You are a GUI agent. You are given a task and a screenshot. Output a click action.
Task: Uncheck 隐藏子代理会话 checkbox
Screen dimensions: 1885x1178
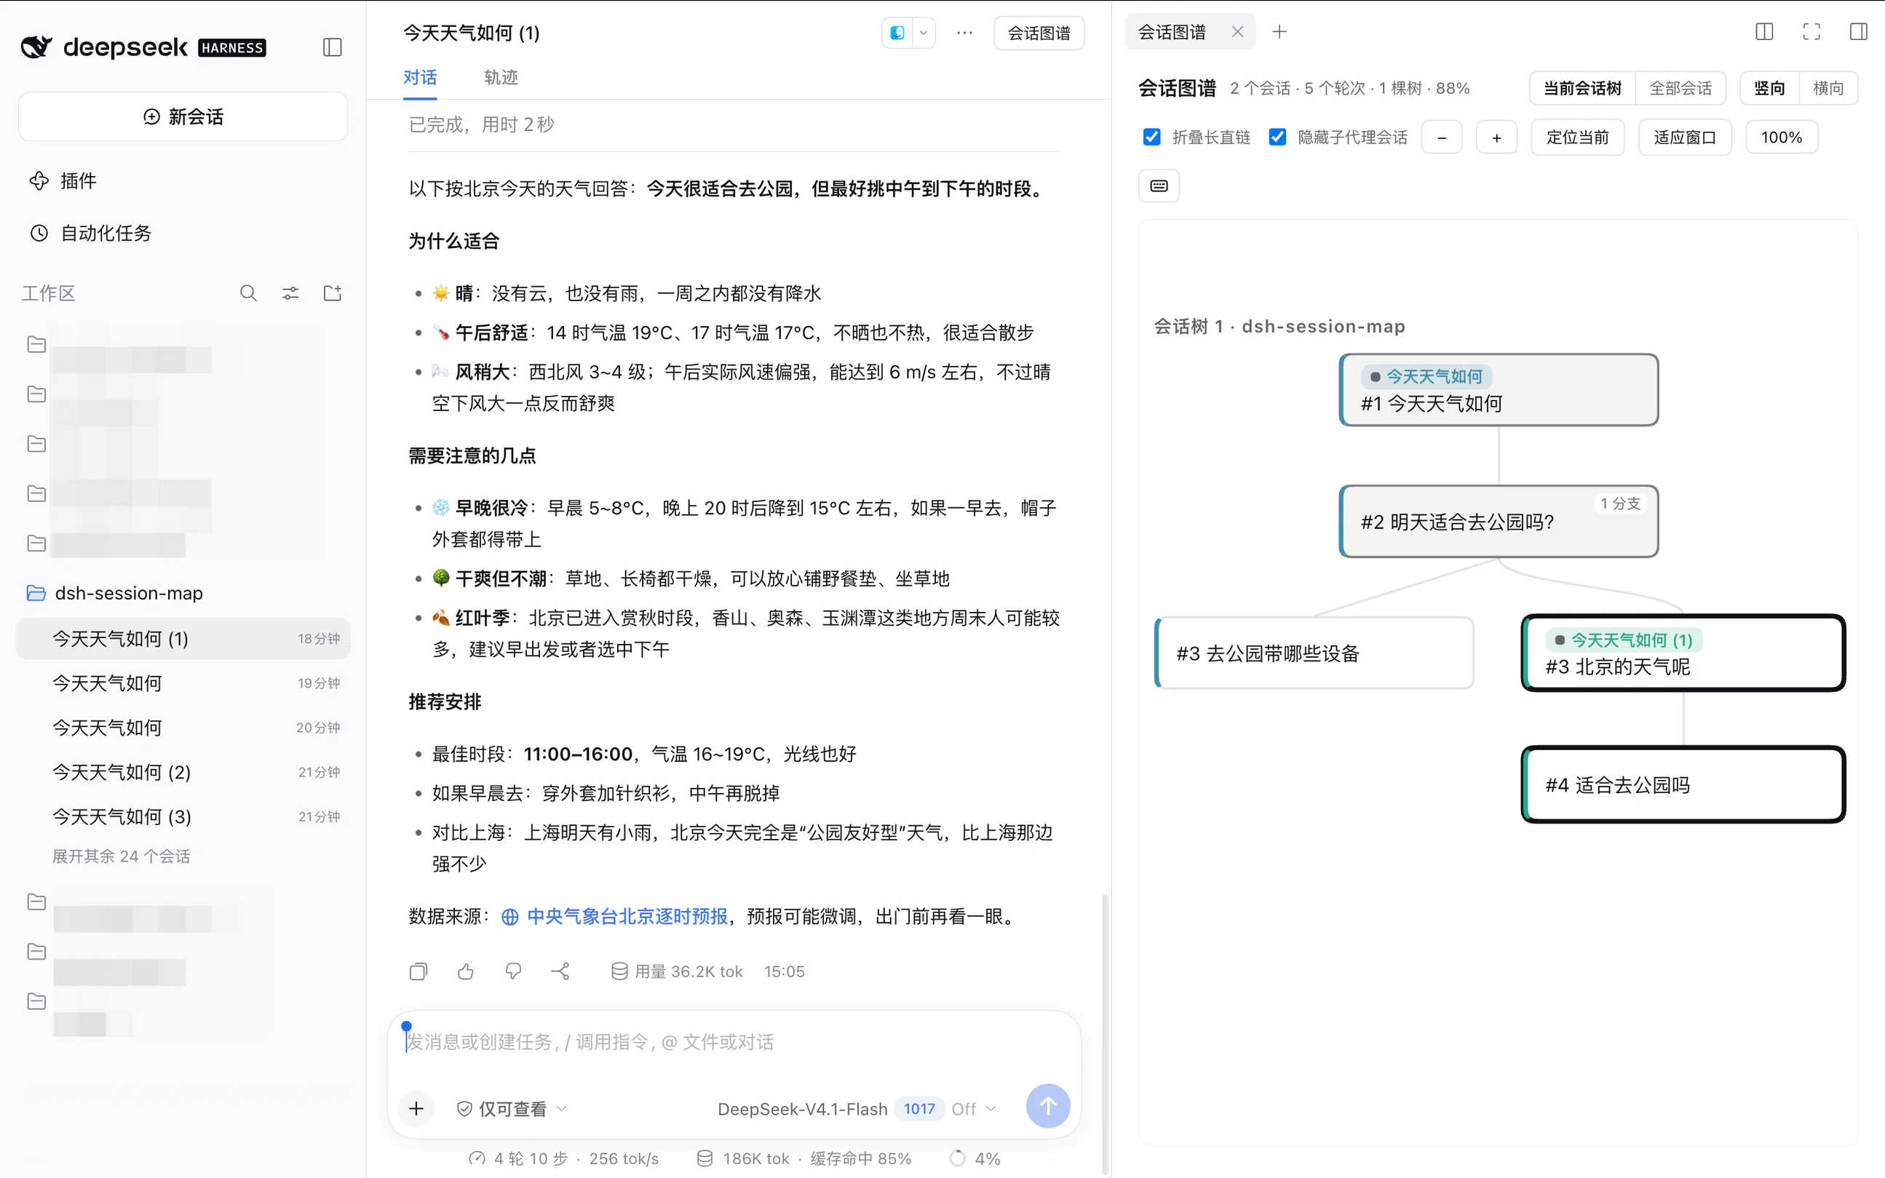click(x=1277, y=137)
